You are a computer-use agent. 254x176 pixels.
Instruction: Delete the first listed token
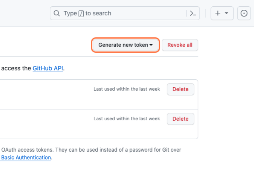(x=180, y=89)
